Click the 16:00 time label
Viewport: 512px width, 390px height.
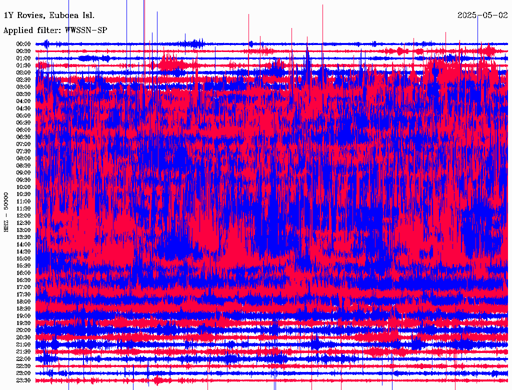click(23, 272)
